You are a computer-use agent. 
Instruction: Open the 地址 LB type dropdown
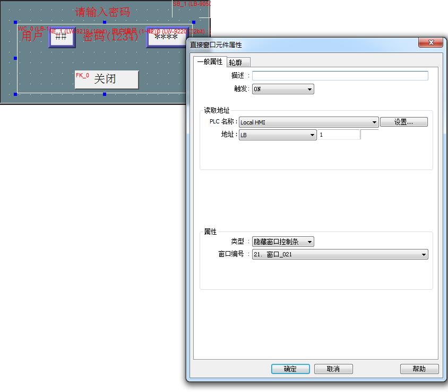tap(278, 135)
